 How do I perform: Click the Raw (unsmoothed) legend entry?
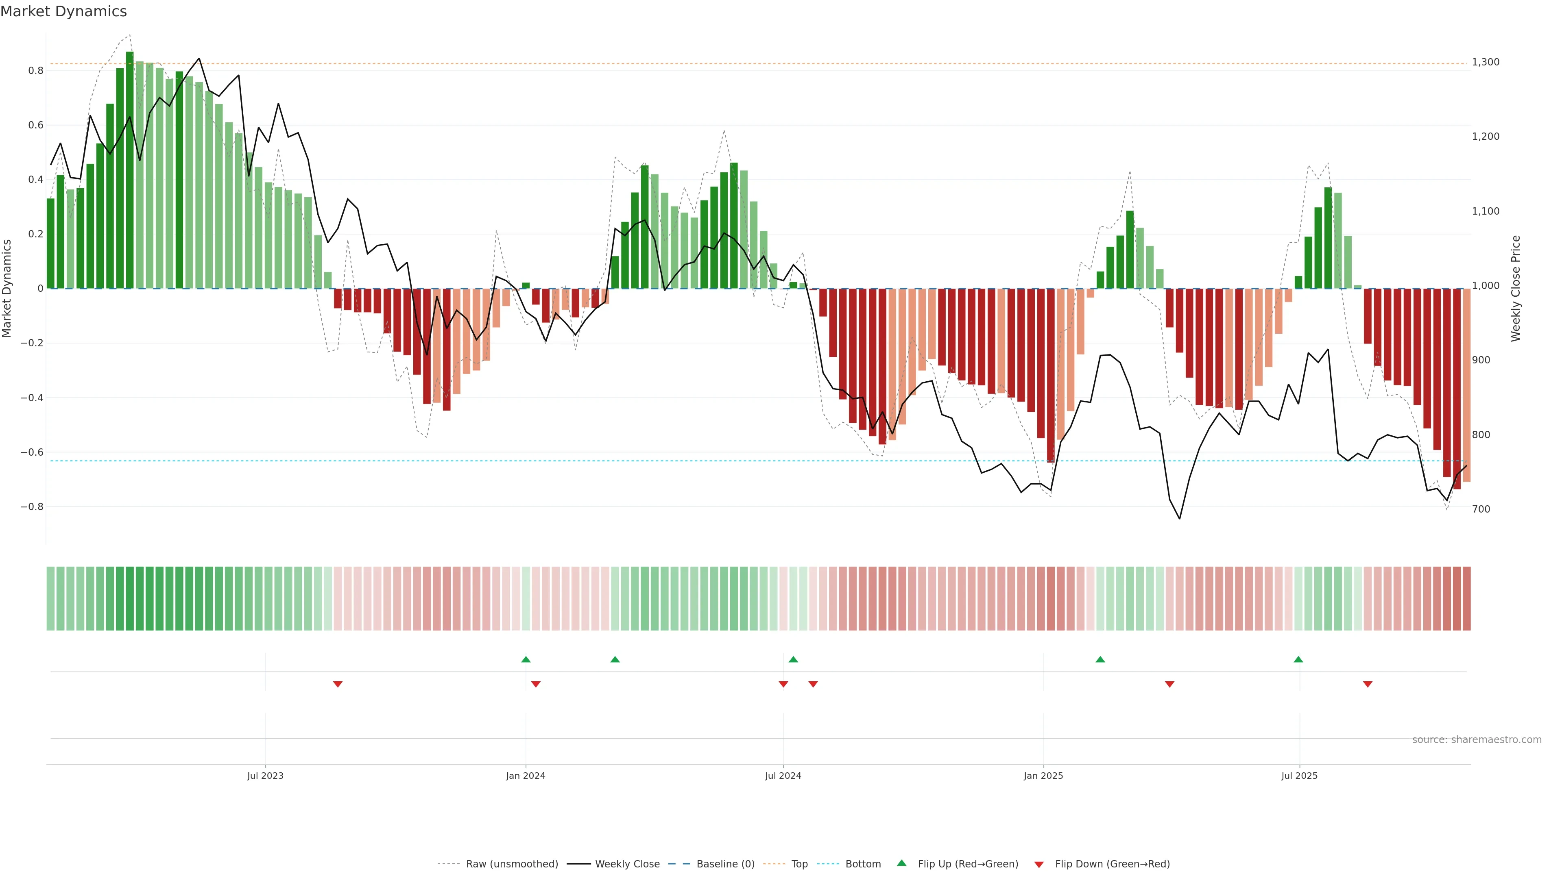[512, 864]
